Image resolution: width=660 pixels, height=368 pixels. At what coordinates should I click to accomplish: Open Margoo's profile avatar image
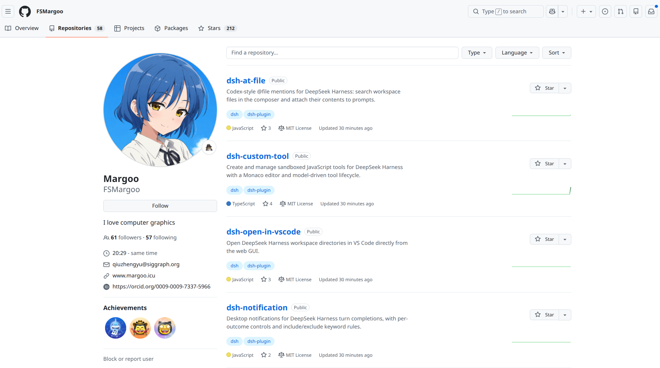pyautogui.click(x=160, y=110)
